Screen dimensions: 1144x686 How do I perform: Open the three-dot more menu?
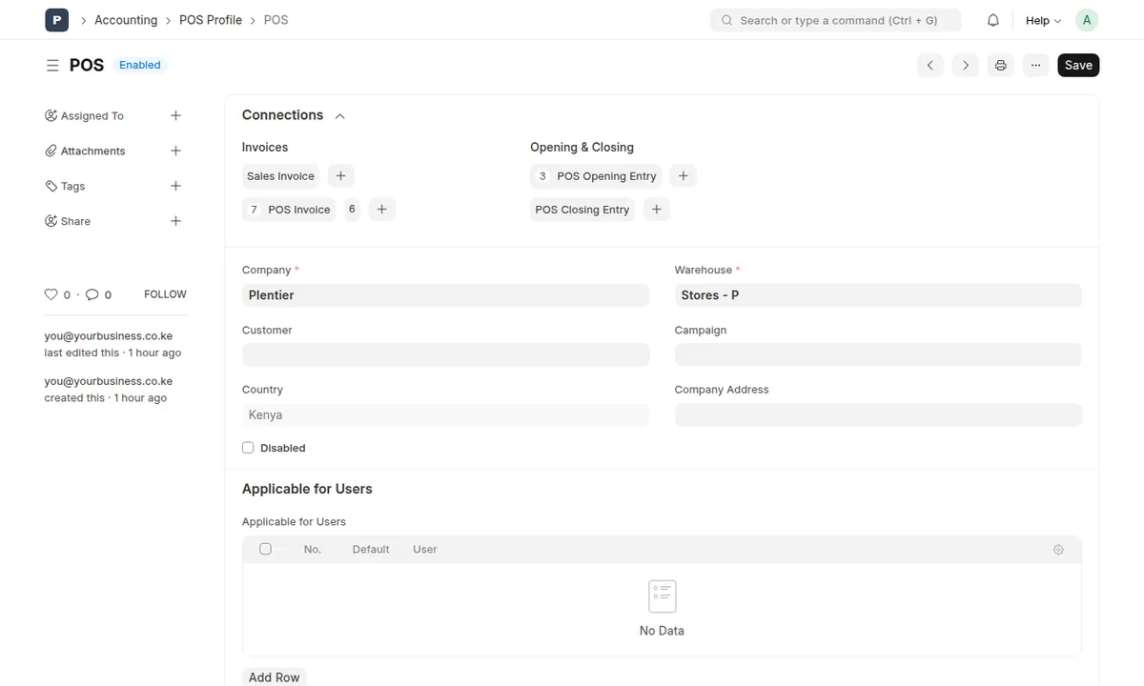[x=1035, y=65]
